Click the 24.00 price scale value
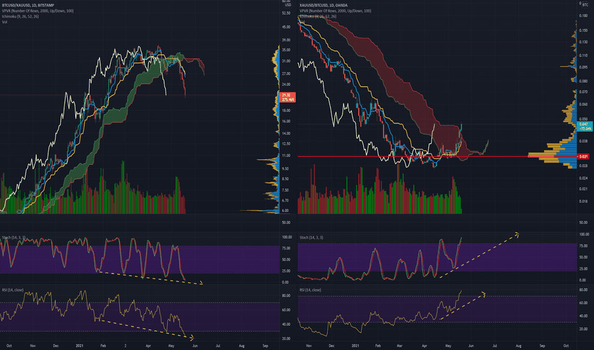 click(x=286, y=85)
